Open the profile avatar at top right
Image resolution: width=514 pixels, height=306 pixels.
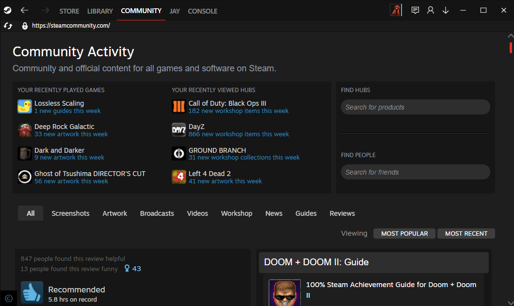[396, 11]
